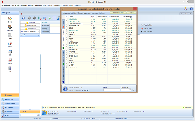Tick the checkbox for CABELLI FERRARI

(67, 21)
